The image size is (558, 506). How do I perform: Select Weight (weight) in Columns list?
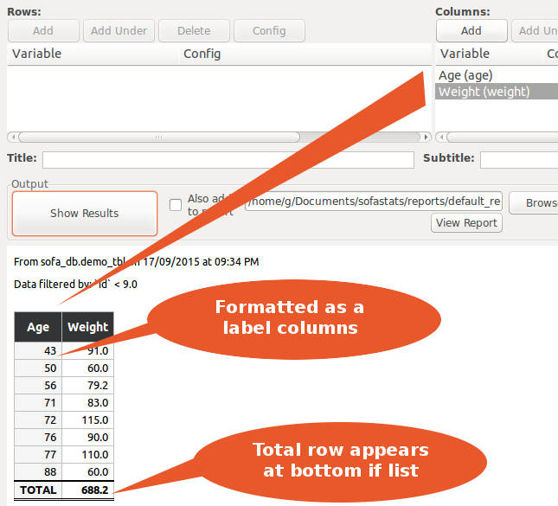coord(484,92)
